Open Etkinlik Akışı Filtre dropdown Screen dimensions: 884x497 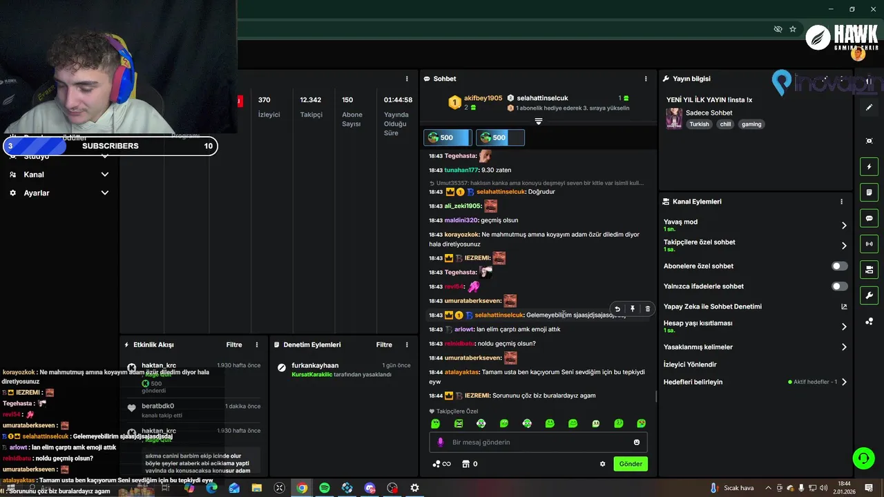pyautogui.click(x=234, y=344)
